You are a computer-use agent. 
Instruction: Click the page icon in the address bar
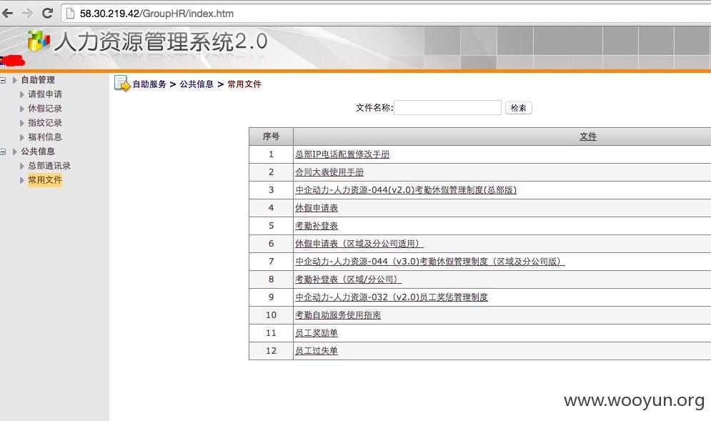70,14
